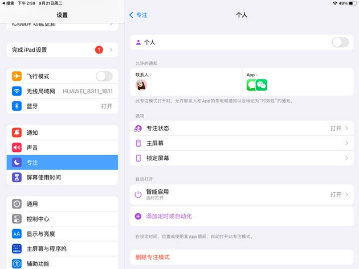
Task: Tap the 主屏幕 phone icon in options
Action: (138, 143)
